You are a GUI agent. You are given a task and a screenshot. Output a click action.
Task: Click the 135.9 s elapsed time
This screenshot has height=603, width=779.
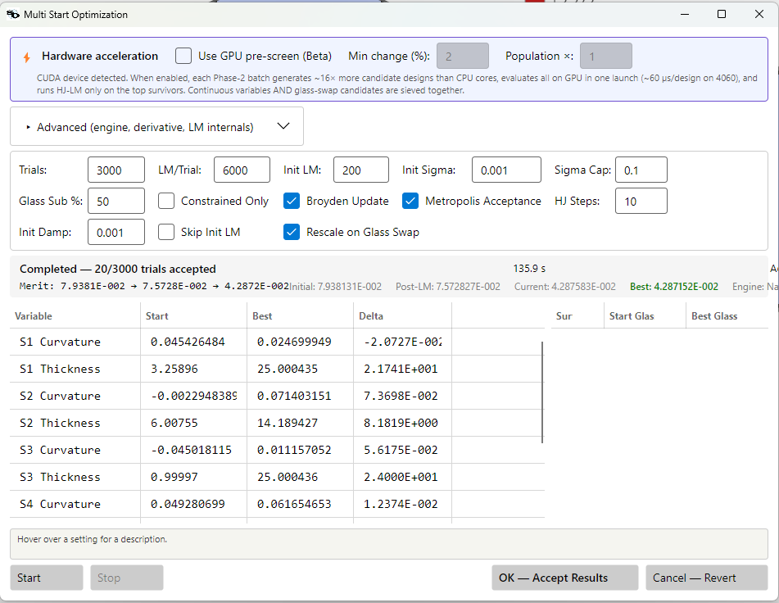click(529, 269)
